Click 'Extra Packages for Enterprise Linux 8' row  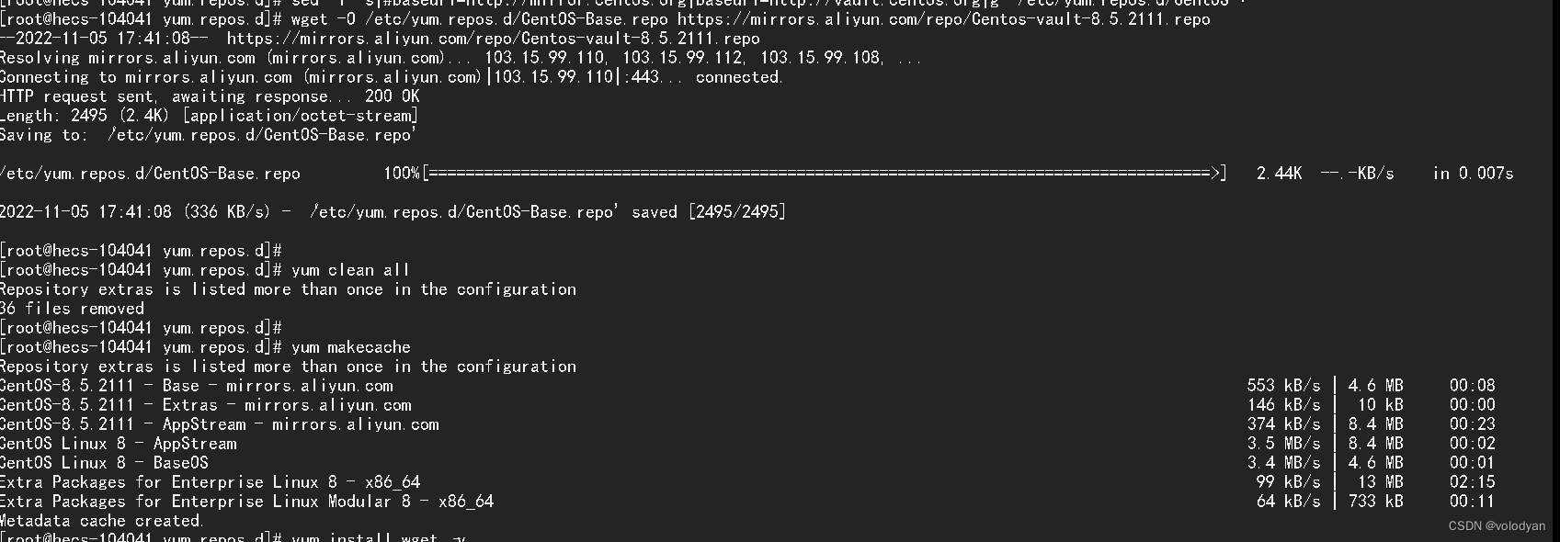tap(747, 482)
